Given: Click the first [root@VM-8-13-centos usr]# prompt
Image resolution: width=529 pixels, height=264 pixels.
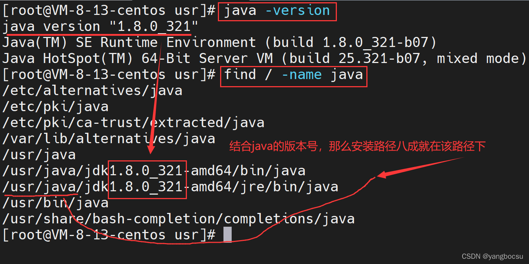Looking at the screenshot, I should click(x=109, y=11).
